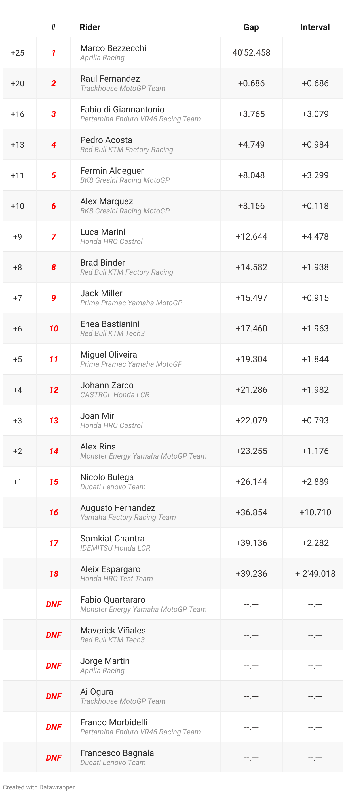The height and width of the screenshot is (794, 346).
Task: Click the # position column header
Action: click(x=53, y=27)
